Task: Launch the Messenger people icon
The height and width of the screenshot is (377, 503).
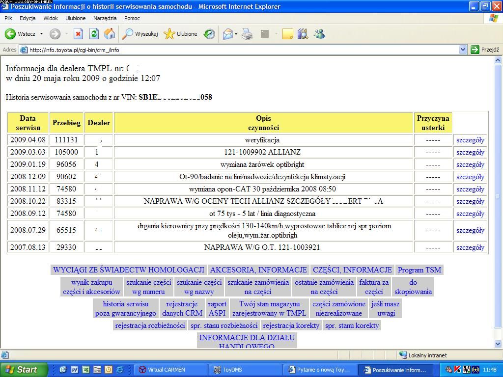Action: pyautogui.click(x=319, y=34)
